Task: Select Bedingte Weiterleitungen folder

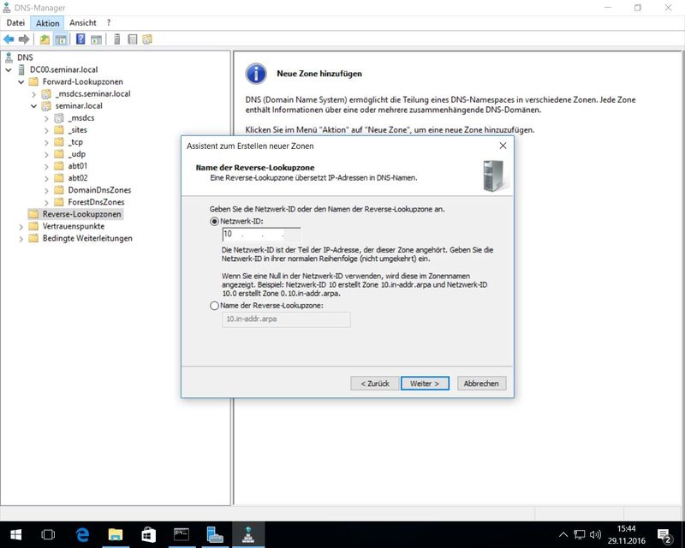Action: click(87, 238)
